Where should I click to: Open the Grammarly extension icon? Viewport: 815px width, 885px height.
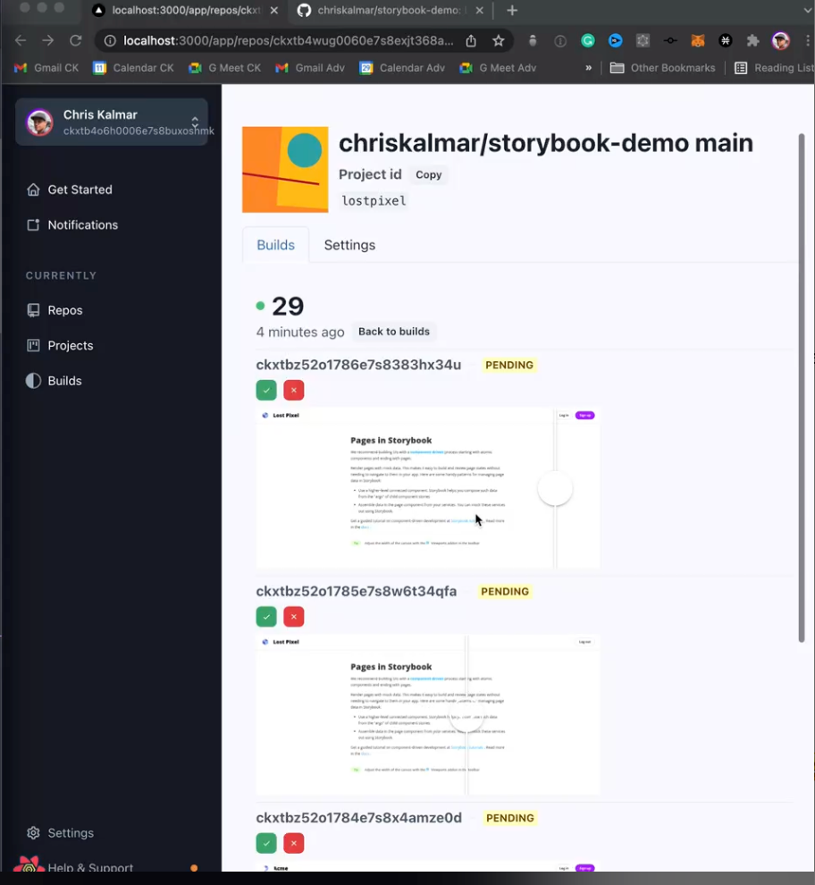coord(587,40)
